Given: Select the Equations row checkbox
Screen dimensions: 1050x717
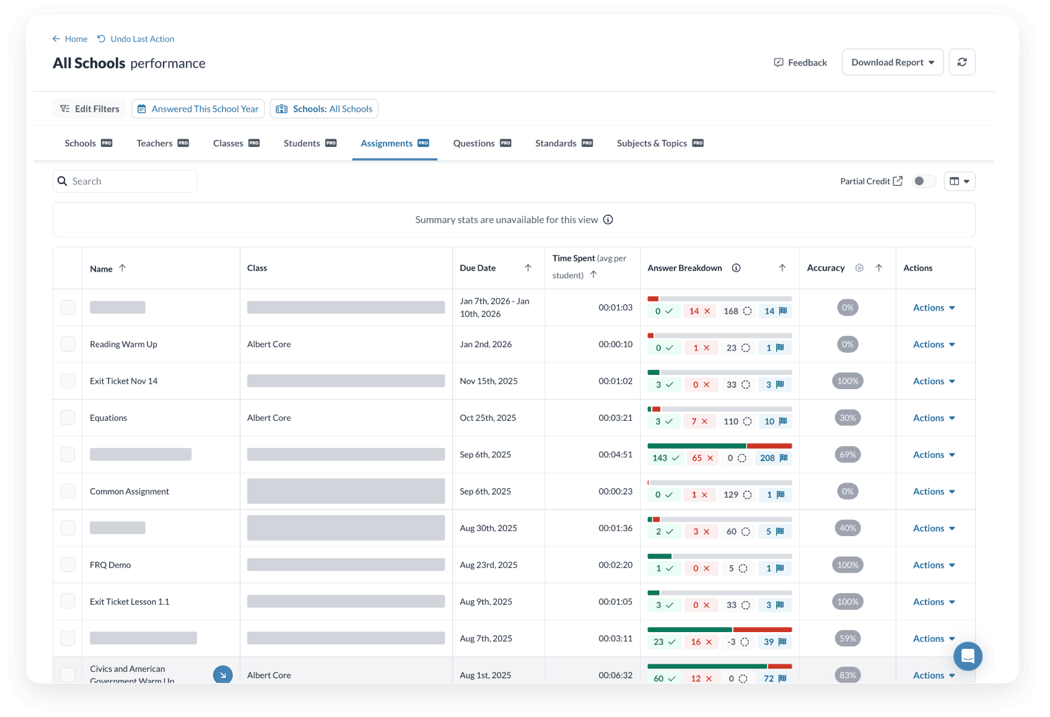Looking at the screenshot, I should (x=68, y=417).
